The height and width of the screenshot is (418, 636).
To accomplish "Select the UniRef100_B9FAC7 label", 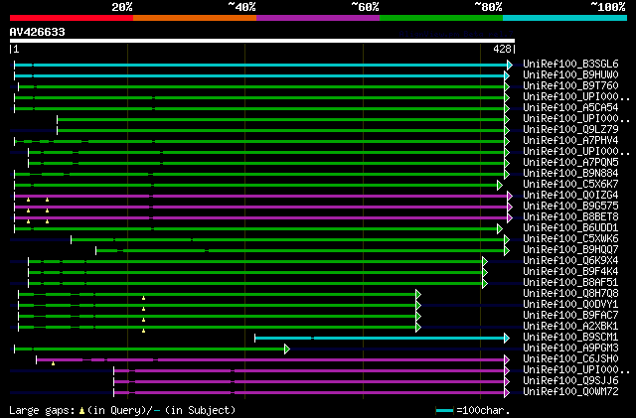I will (x=570, y=316).
